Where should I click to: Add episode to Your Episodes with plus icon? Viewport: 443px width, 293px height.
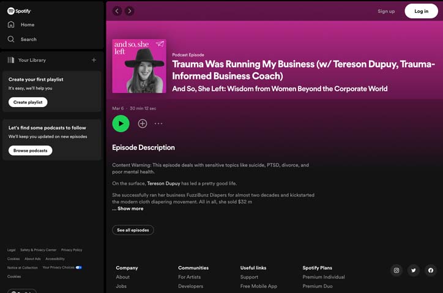click(143, 124)
